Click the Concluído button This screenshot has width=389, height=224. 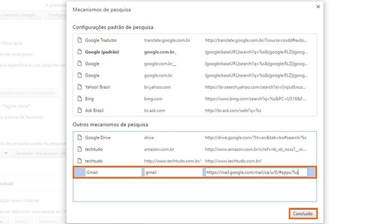coord(303,214)
